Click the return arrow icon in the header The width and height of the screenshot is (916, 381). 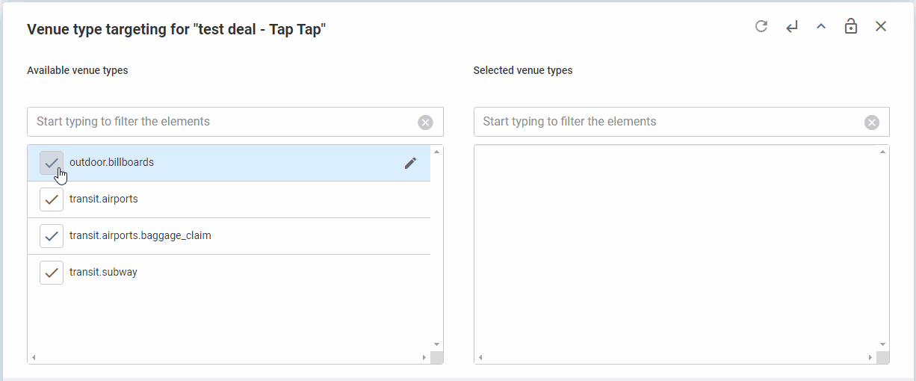(792, 27)
